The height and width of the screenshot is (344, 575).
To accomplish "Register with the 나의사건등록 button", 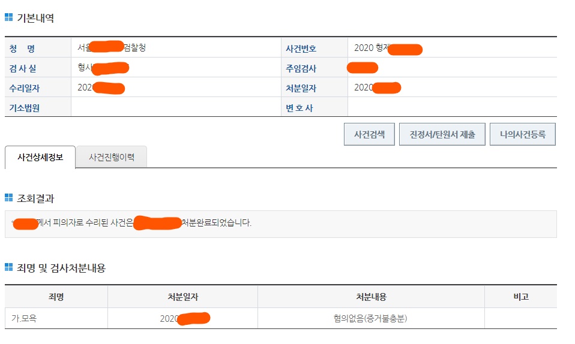I will [x=522, y=135].
